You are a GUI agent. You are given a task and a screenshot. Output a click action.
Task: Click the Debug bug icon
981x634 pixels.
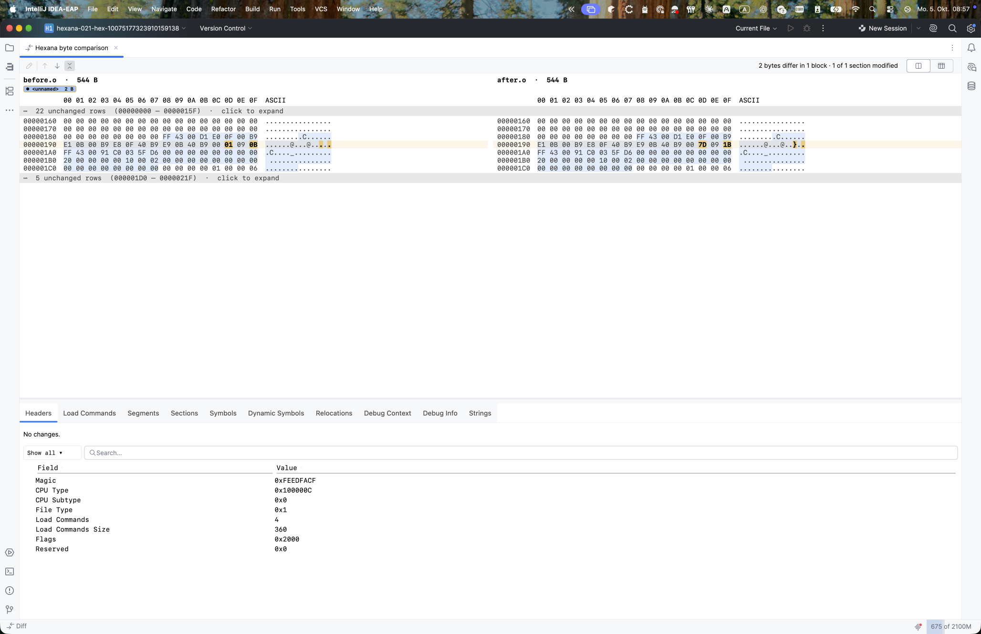807,28
